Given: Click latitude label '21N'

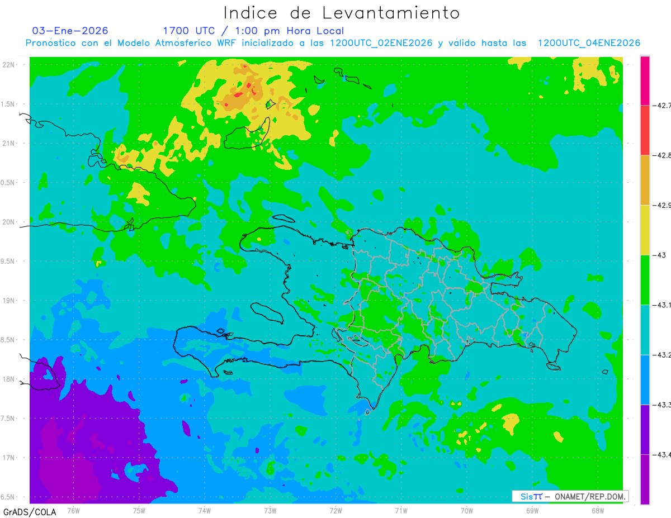Looking at the screenshot, I should (x=8, y=143).
